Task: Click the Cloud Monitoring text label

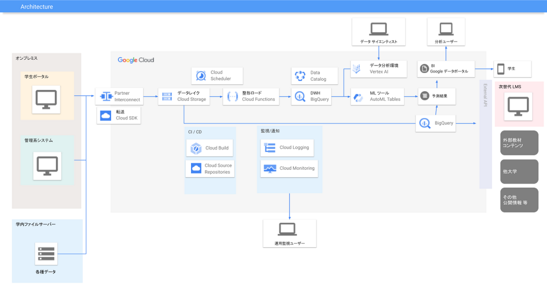Action: pos(297,168)
